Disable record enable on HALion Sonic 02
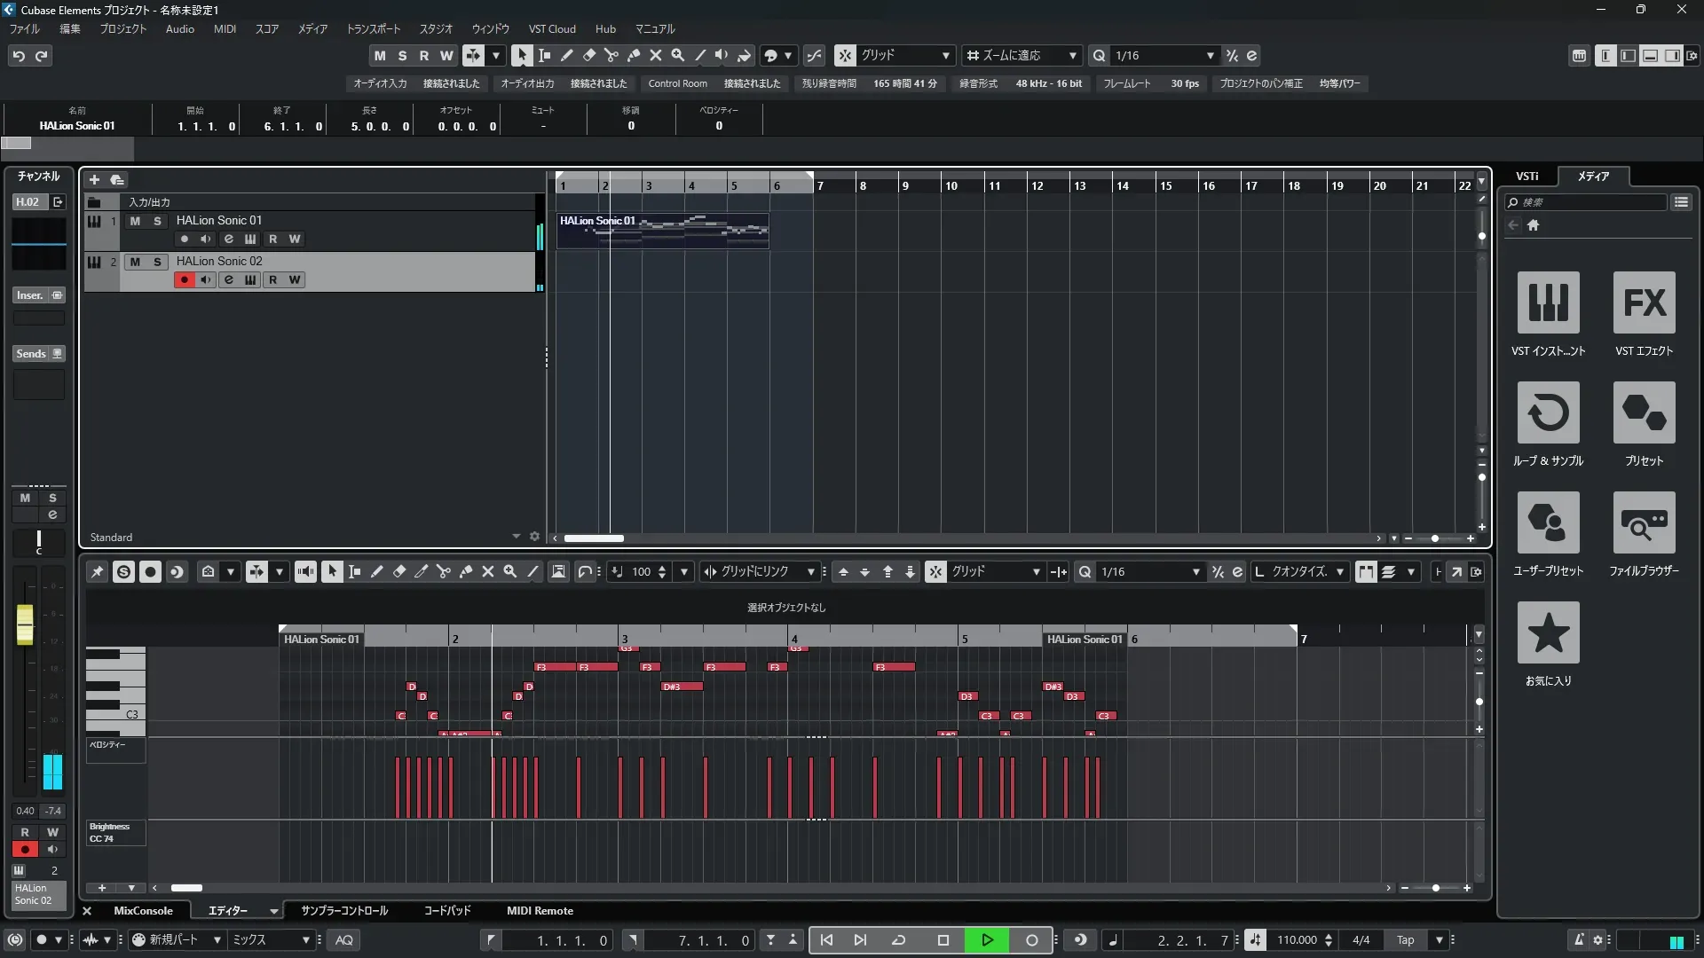 point(184,280)
